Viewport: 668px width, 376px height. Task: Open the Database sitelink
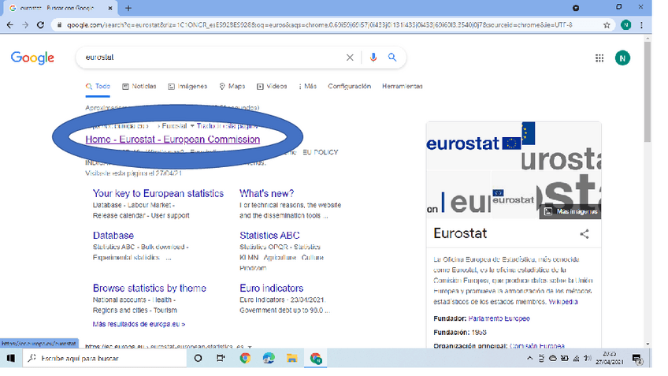tap(113, 236)
